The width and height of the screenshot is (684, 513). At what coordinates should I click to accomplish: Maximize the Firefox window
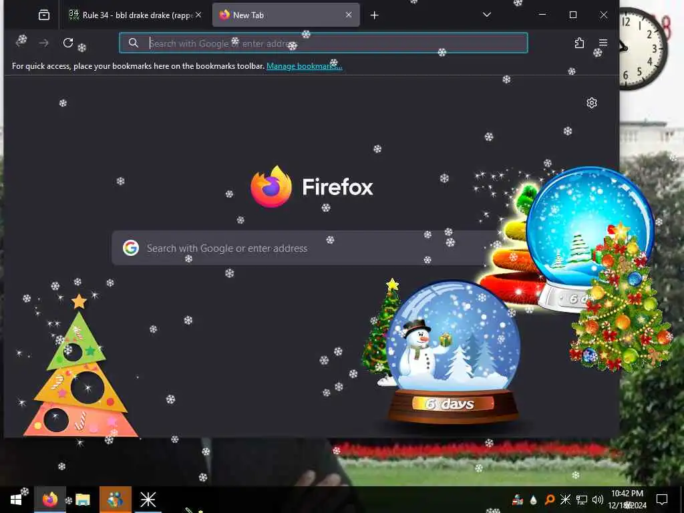point(573,15)
